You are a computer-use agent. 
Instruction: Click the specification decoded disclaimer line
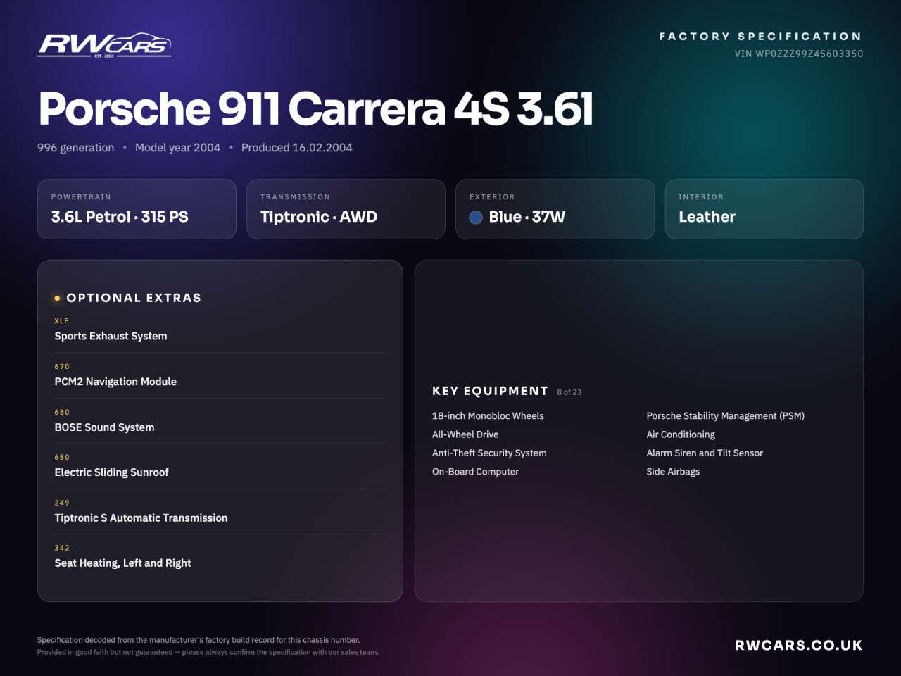tap(199, 640)
